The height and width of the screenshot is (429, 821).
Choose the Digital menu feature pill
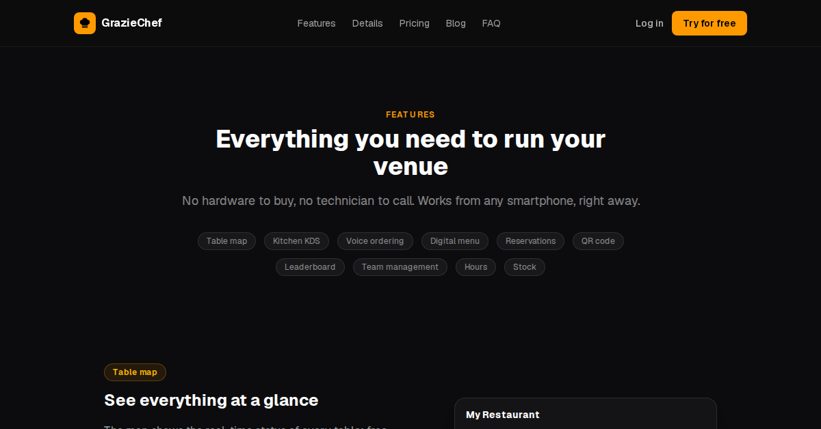coord(455,241)
